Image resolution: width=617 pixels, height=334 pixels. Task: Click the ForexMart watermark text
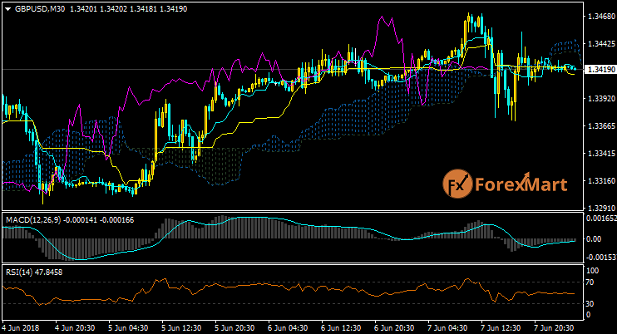click(519, 184)
